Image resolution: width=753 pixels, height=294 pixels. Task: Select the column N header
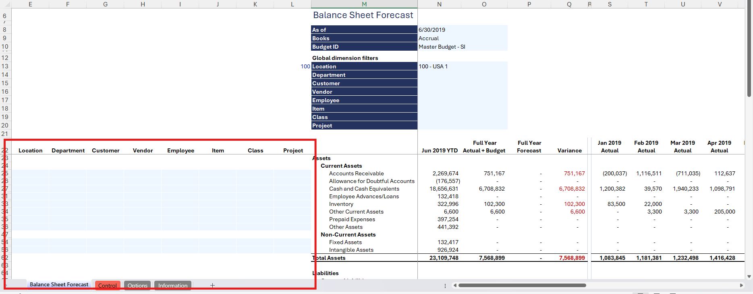[x=439, y=4]
